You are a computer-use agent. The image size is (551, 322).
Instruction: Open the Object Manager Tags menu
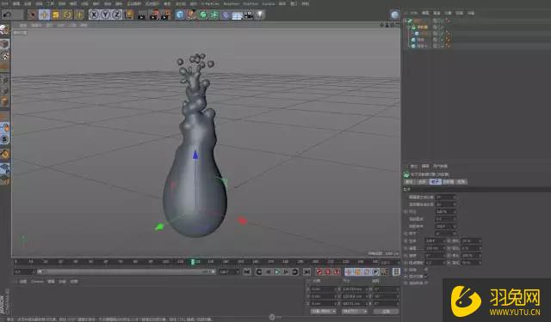point(459,13)
